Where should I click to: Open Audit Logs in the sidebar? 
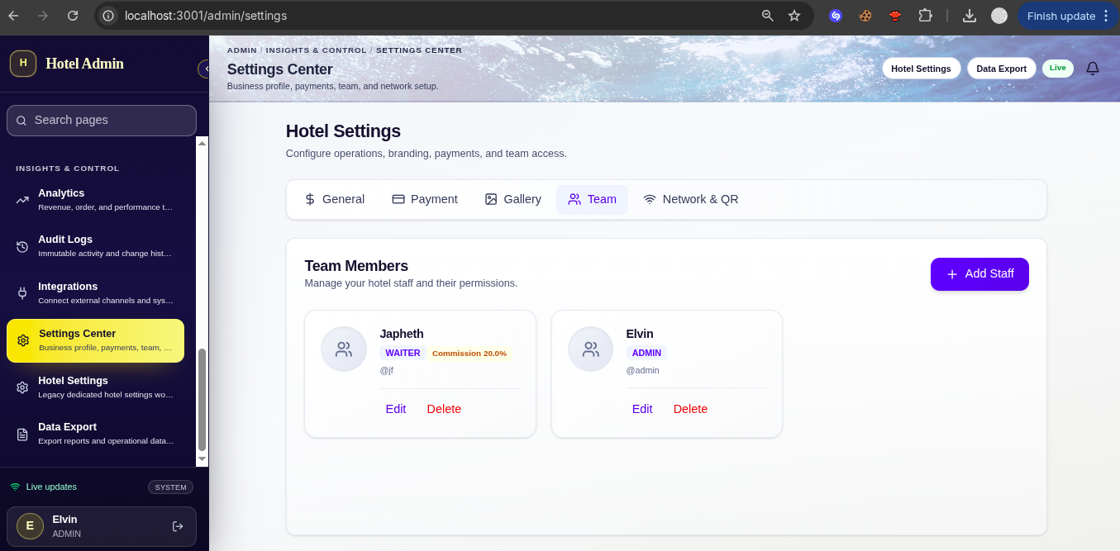(x=95, y=246)
